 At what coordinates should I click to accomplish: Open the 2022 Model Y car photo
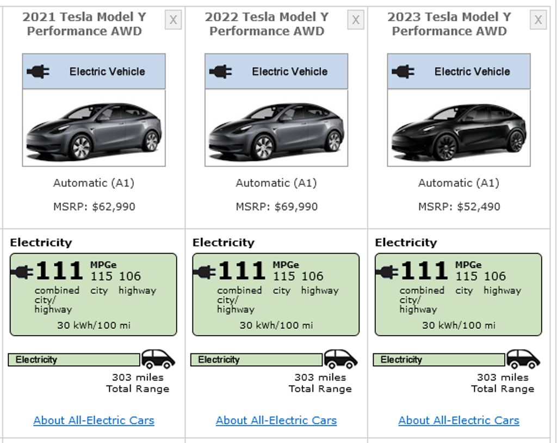(276, 128)
